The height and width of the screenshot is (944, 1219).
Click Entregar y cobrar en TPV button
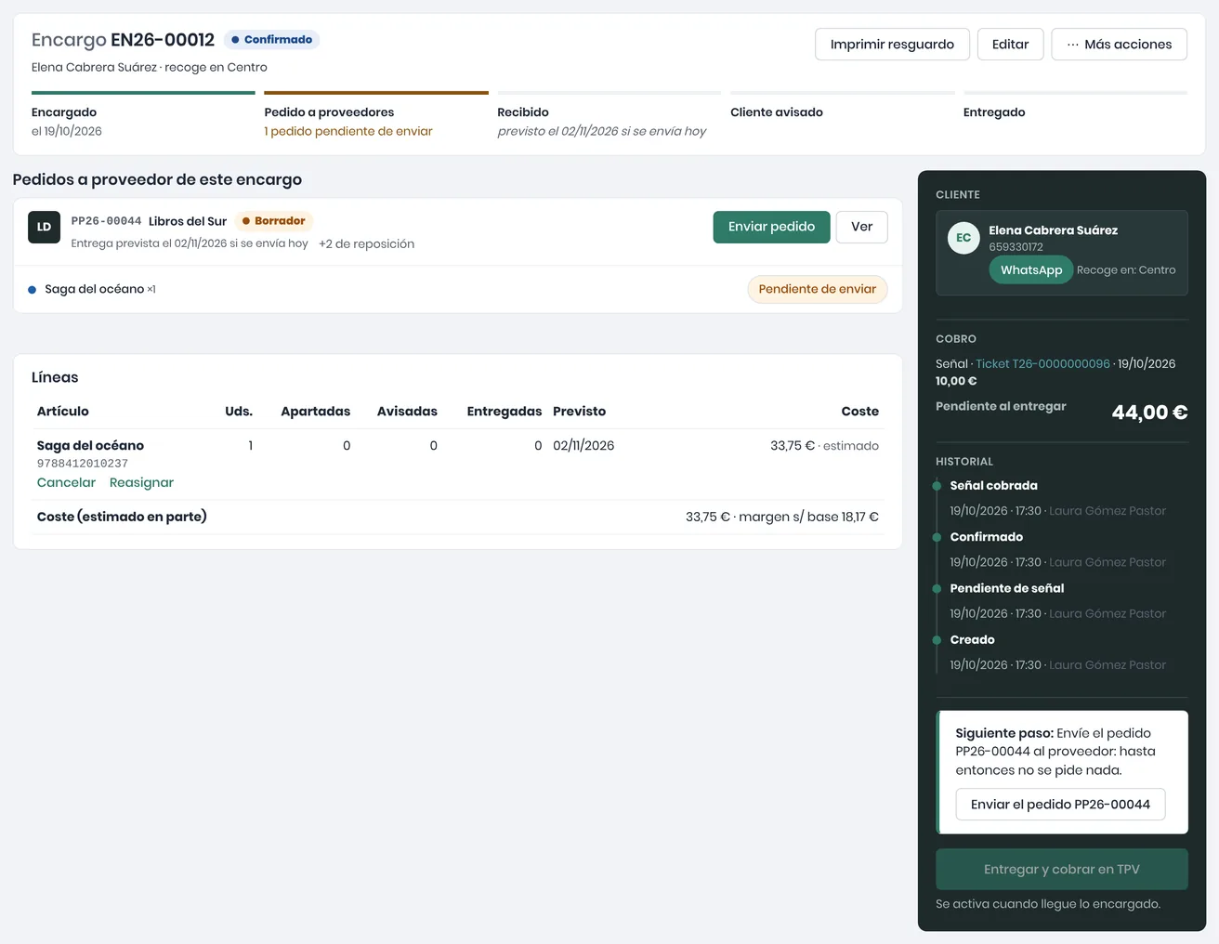(1061, 870)
